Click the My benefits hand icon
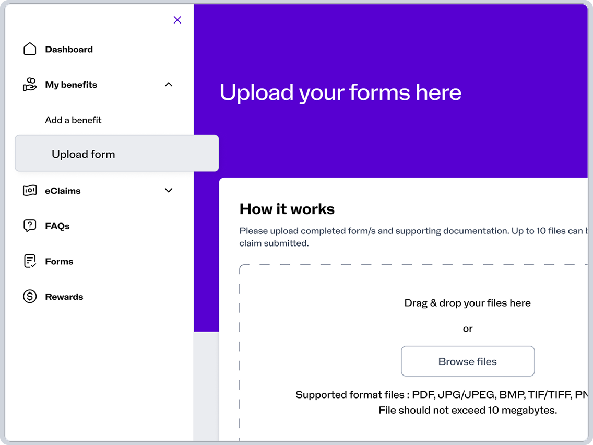The image size is (593, 445). pos(30,85)
